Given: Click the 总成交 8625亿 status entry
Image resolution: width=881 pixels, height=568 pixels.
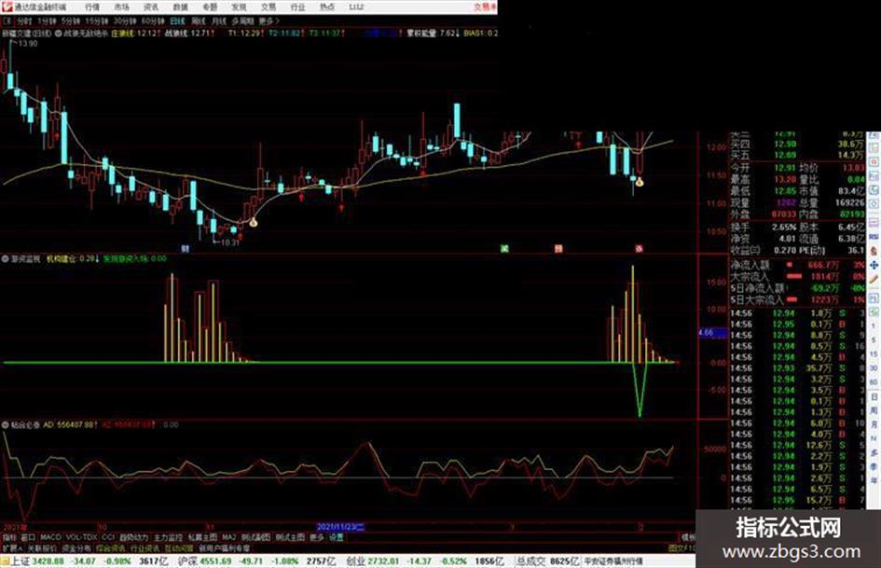Looking at the screenshot, I should [x=548, y=561].
